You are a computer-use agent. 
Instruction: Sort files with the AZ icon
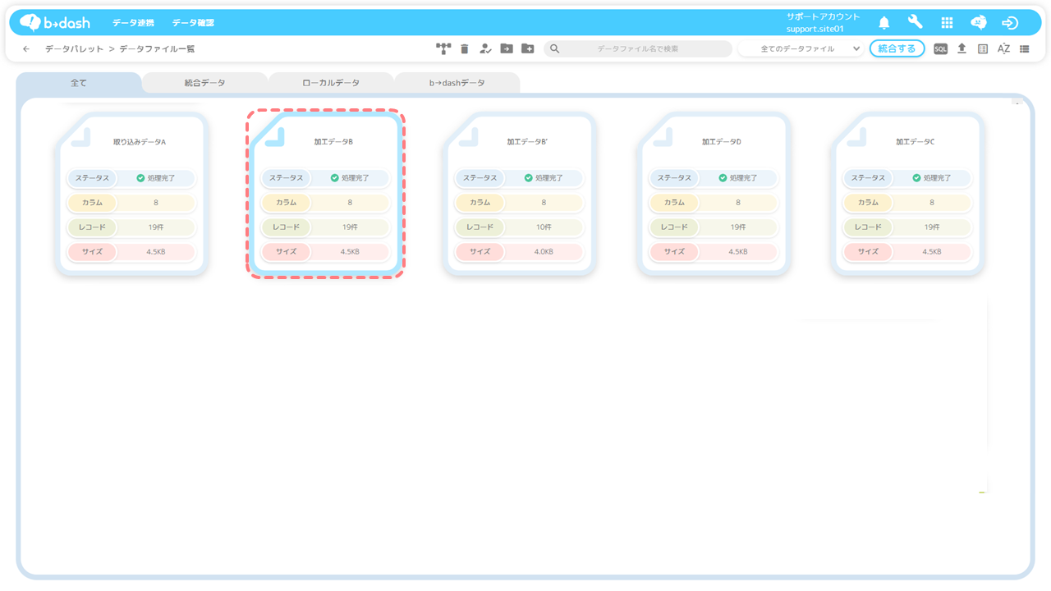pos(1003,49)
